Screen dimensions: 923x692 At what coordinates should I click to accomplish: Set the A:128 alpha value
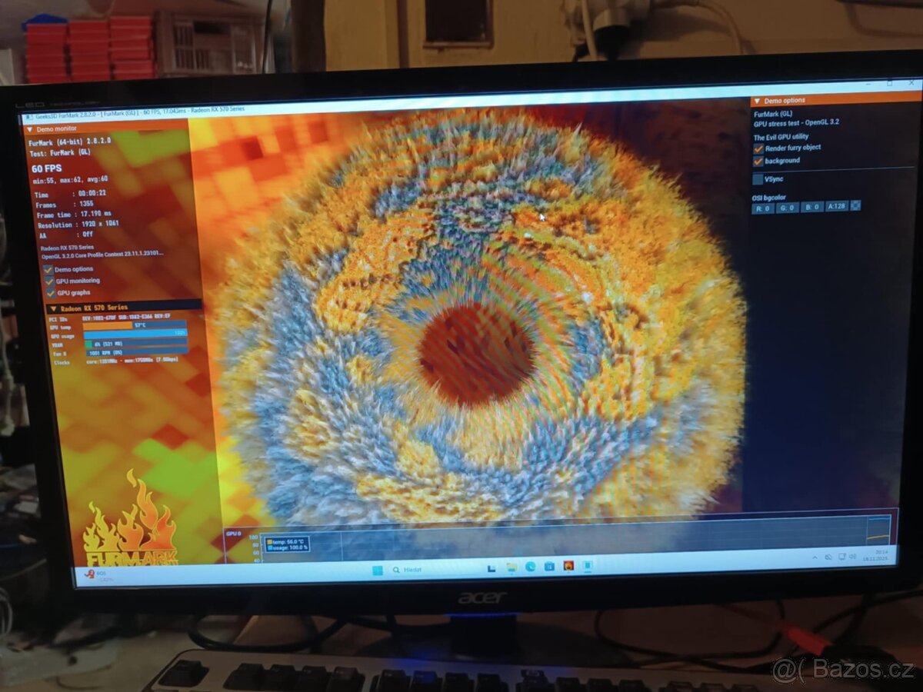click(x=836, y=206)
